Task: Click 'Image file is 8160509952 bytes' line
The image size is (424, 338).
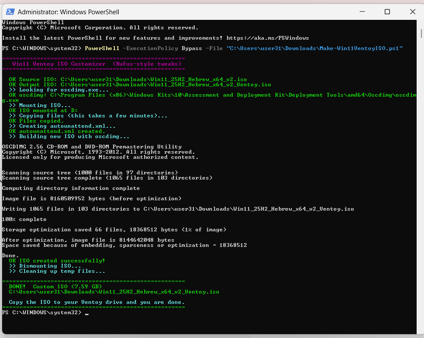Action: pos(92,199)
